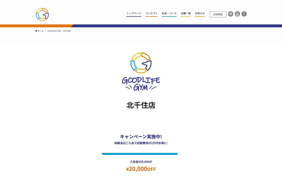
Task: Click the large GOODLIFE GYM center logo
Action: pos(141,71)
